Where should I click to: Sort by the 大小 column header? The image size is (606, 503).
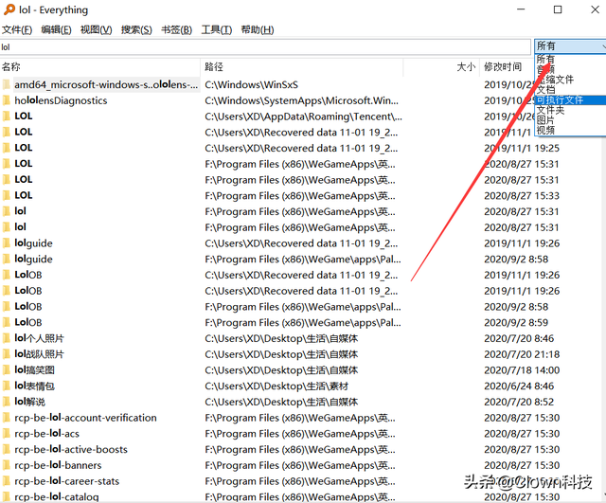(x=442, y=67)
